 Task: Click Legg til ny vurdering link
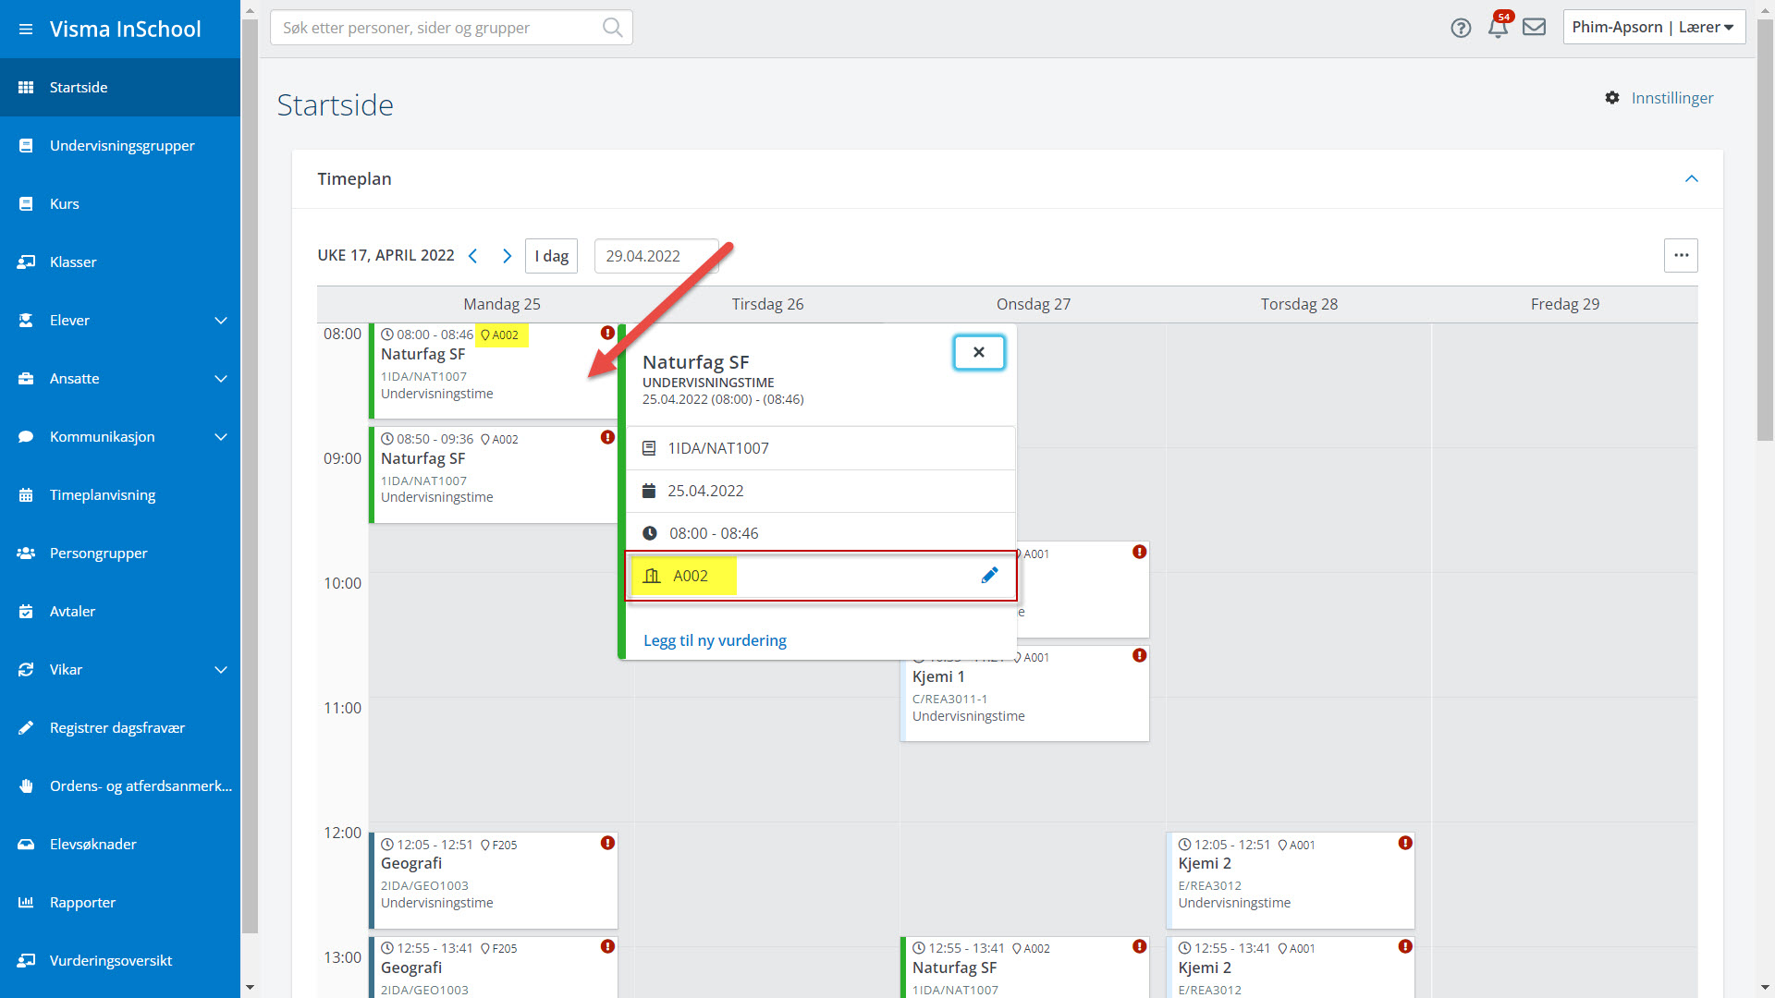click(715, 640)
